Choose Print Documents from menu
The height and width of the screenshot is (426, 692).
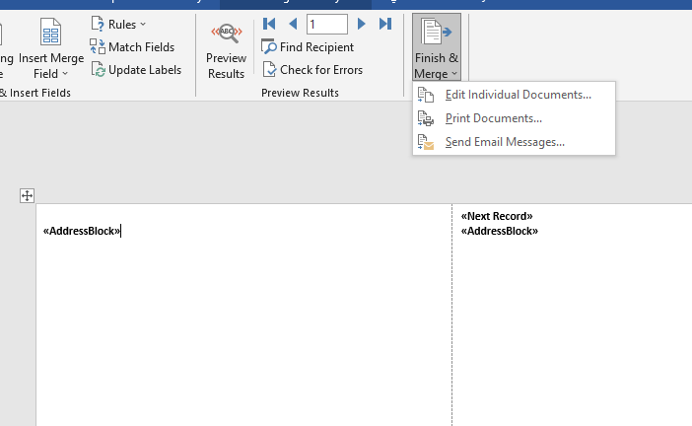coord(514,118)
